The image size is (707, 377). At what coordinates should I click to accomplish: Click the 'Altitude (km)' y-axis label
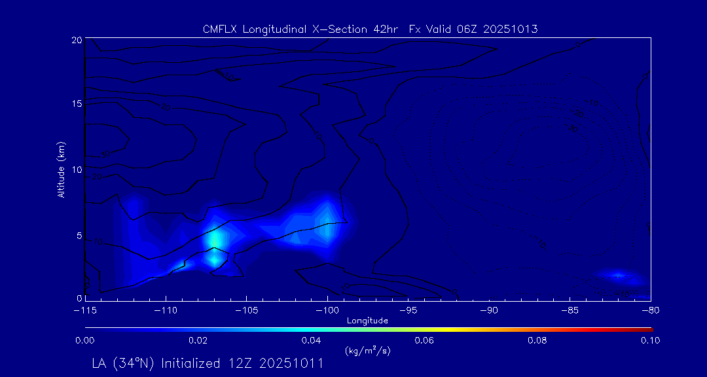pos(62,168)
